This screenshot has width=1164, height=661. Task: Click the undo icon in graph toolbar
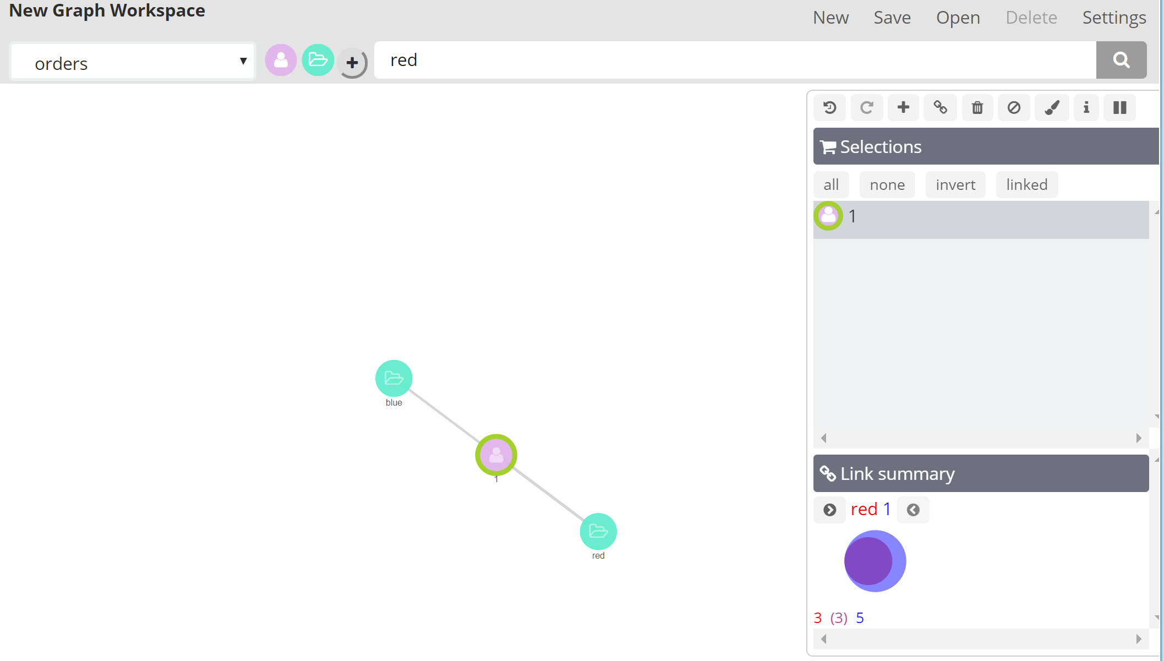[829, 107]
